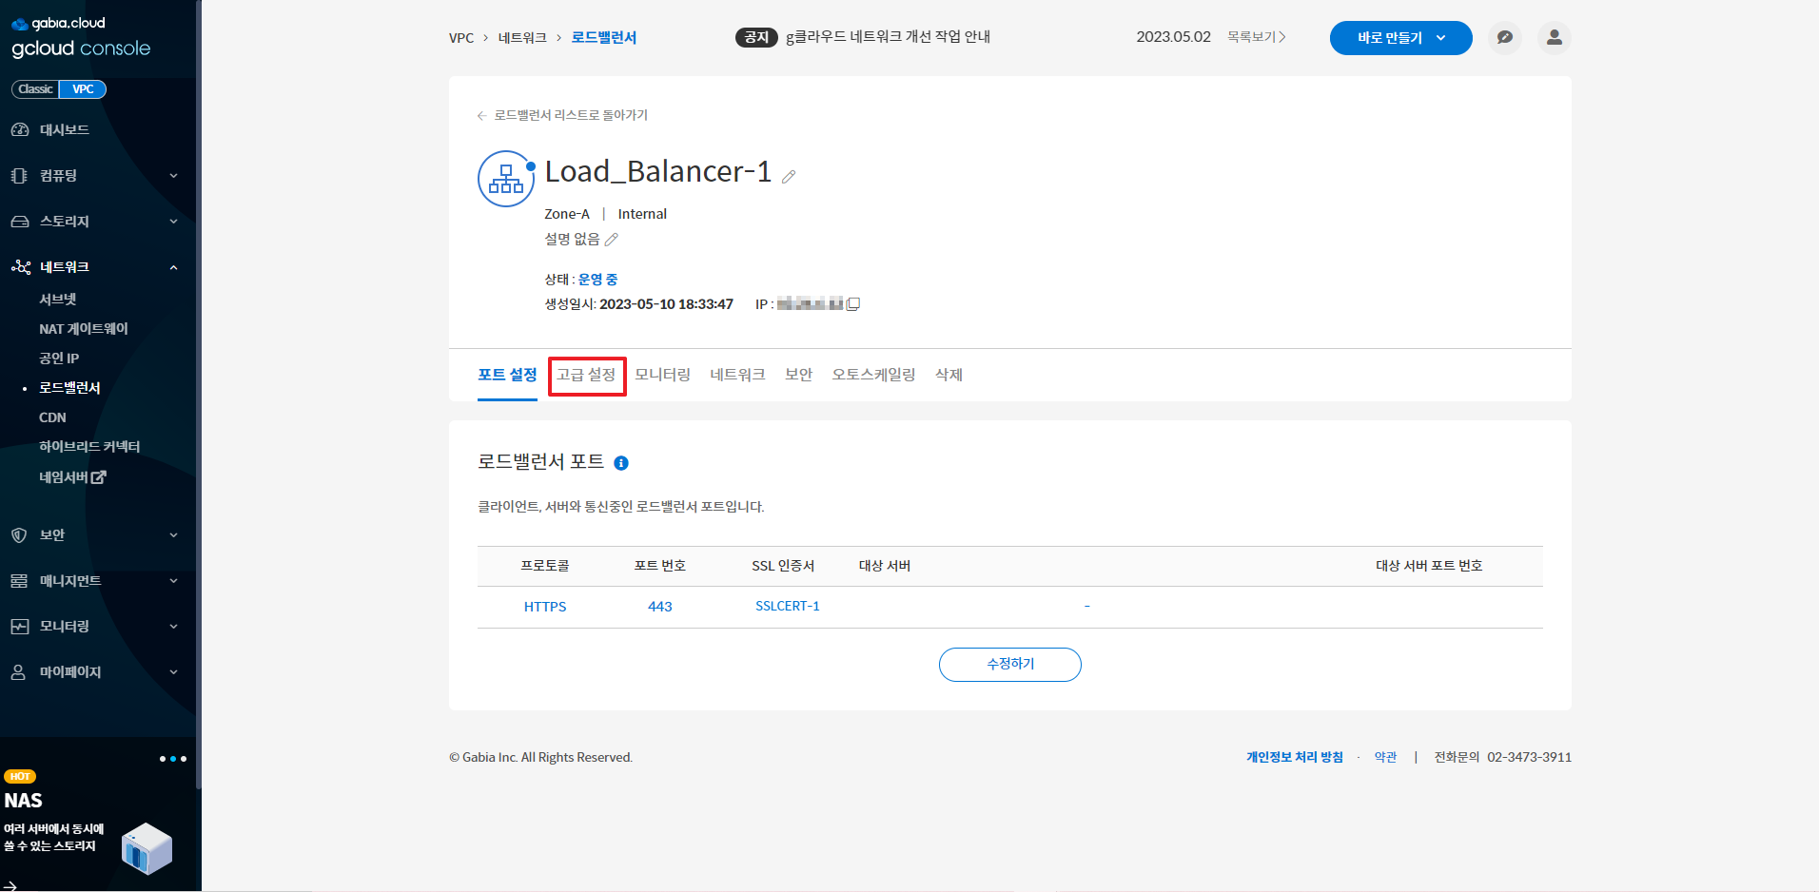Screen dimensions: 1819x892
Task: Switch to the 고급 설정 tab
Action: [x=587, y=375]
